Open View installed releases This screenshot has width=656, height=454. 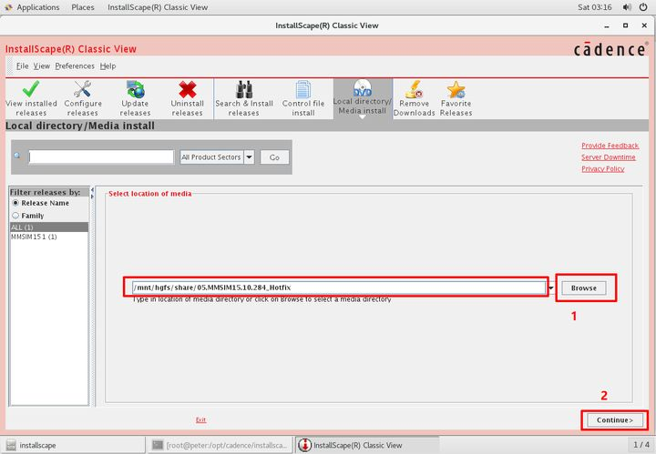[31, 99]
